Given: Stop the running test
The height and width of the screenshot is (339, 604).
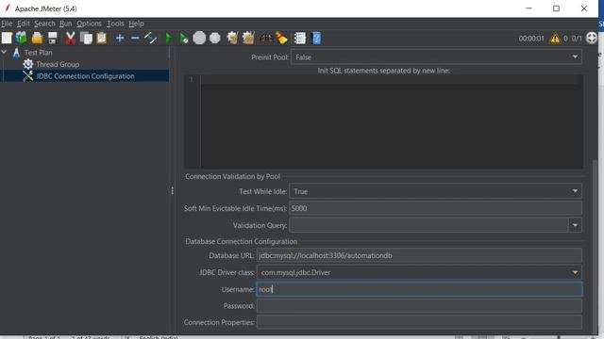Looking at the screenshot, I should [199, 38].
